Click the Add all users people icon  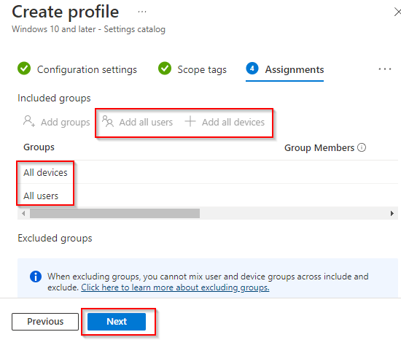tap(108, 121)
